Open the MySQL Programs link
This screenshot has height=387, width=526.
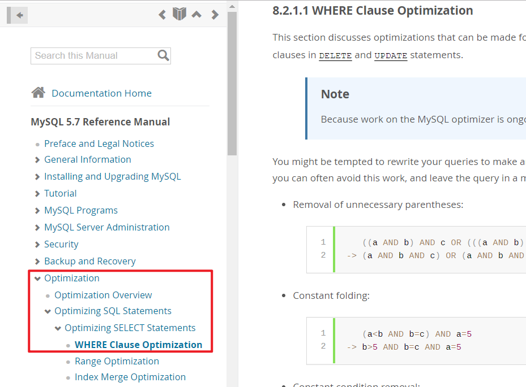pos(81,210)
